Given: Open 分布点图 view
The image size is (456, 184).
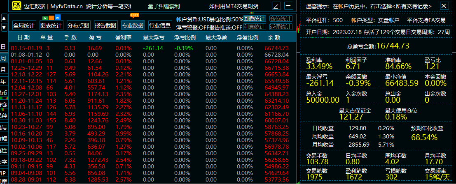Looking at the screenshot, I should click(79, 25).
